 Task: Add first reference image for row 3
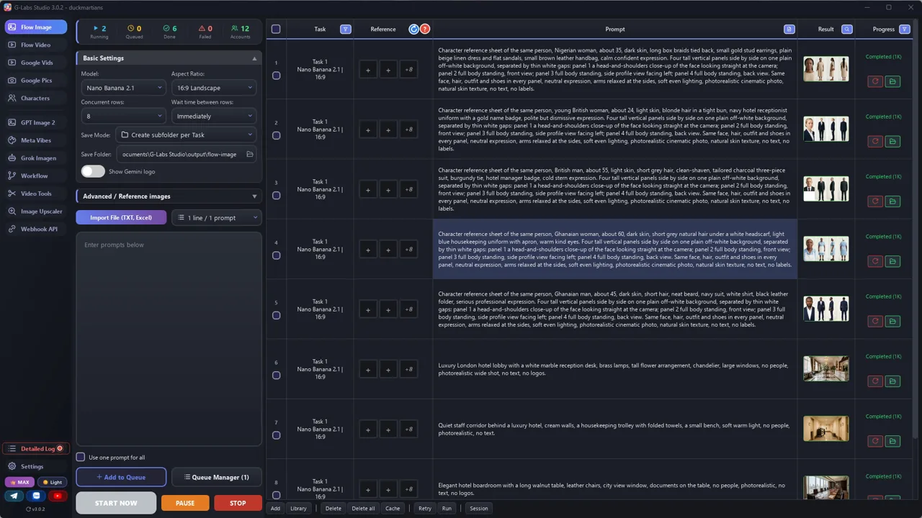click(x=368, y=190)
